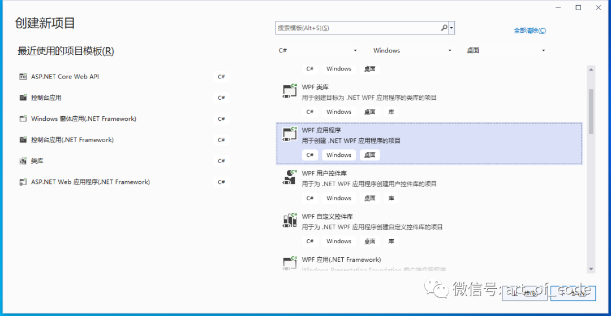
Task: Select 类库 from recent templates
Action: 37,161
